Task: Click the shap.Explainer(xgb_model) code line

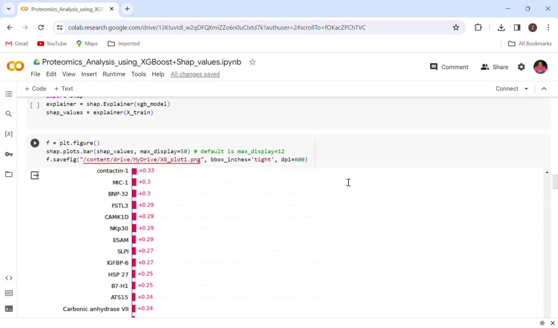Action: pos(108,104)
